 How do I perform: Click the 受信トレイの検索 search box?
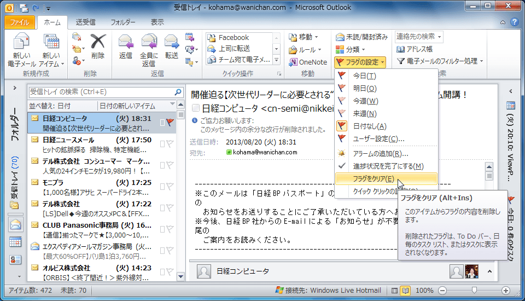[101, 92]
